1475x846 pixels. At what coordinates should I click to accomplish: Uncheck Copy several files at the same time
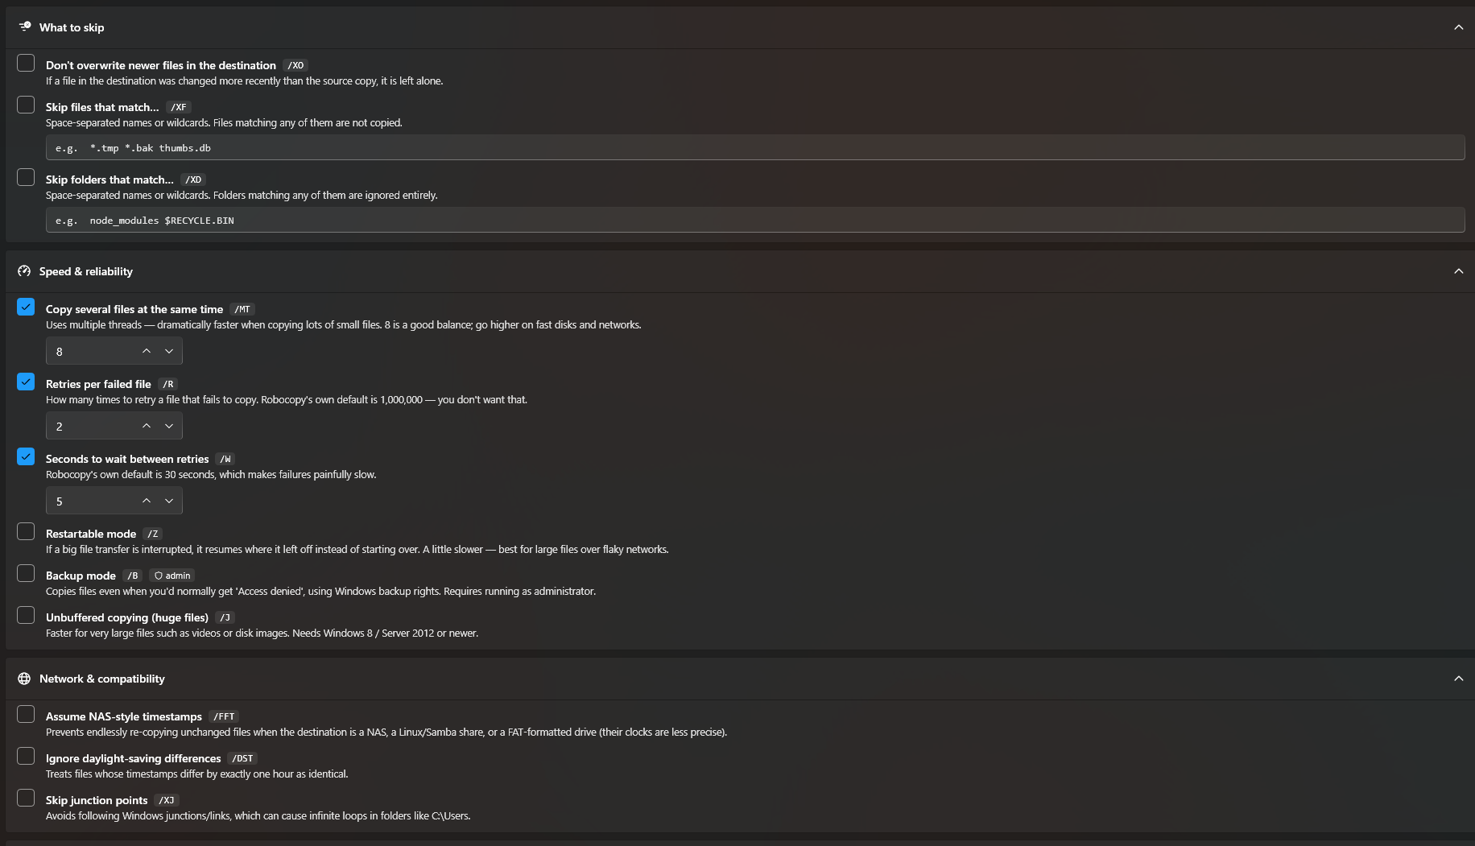coord(26,307)
